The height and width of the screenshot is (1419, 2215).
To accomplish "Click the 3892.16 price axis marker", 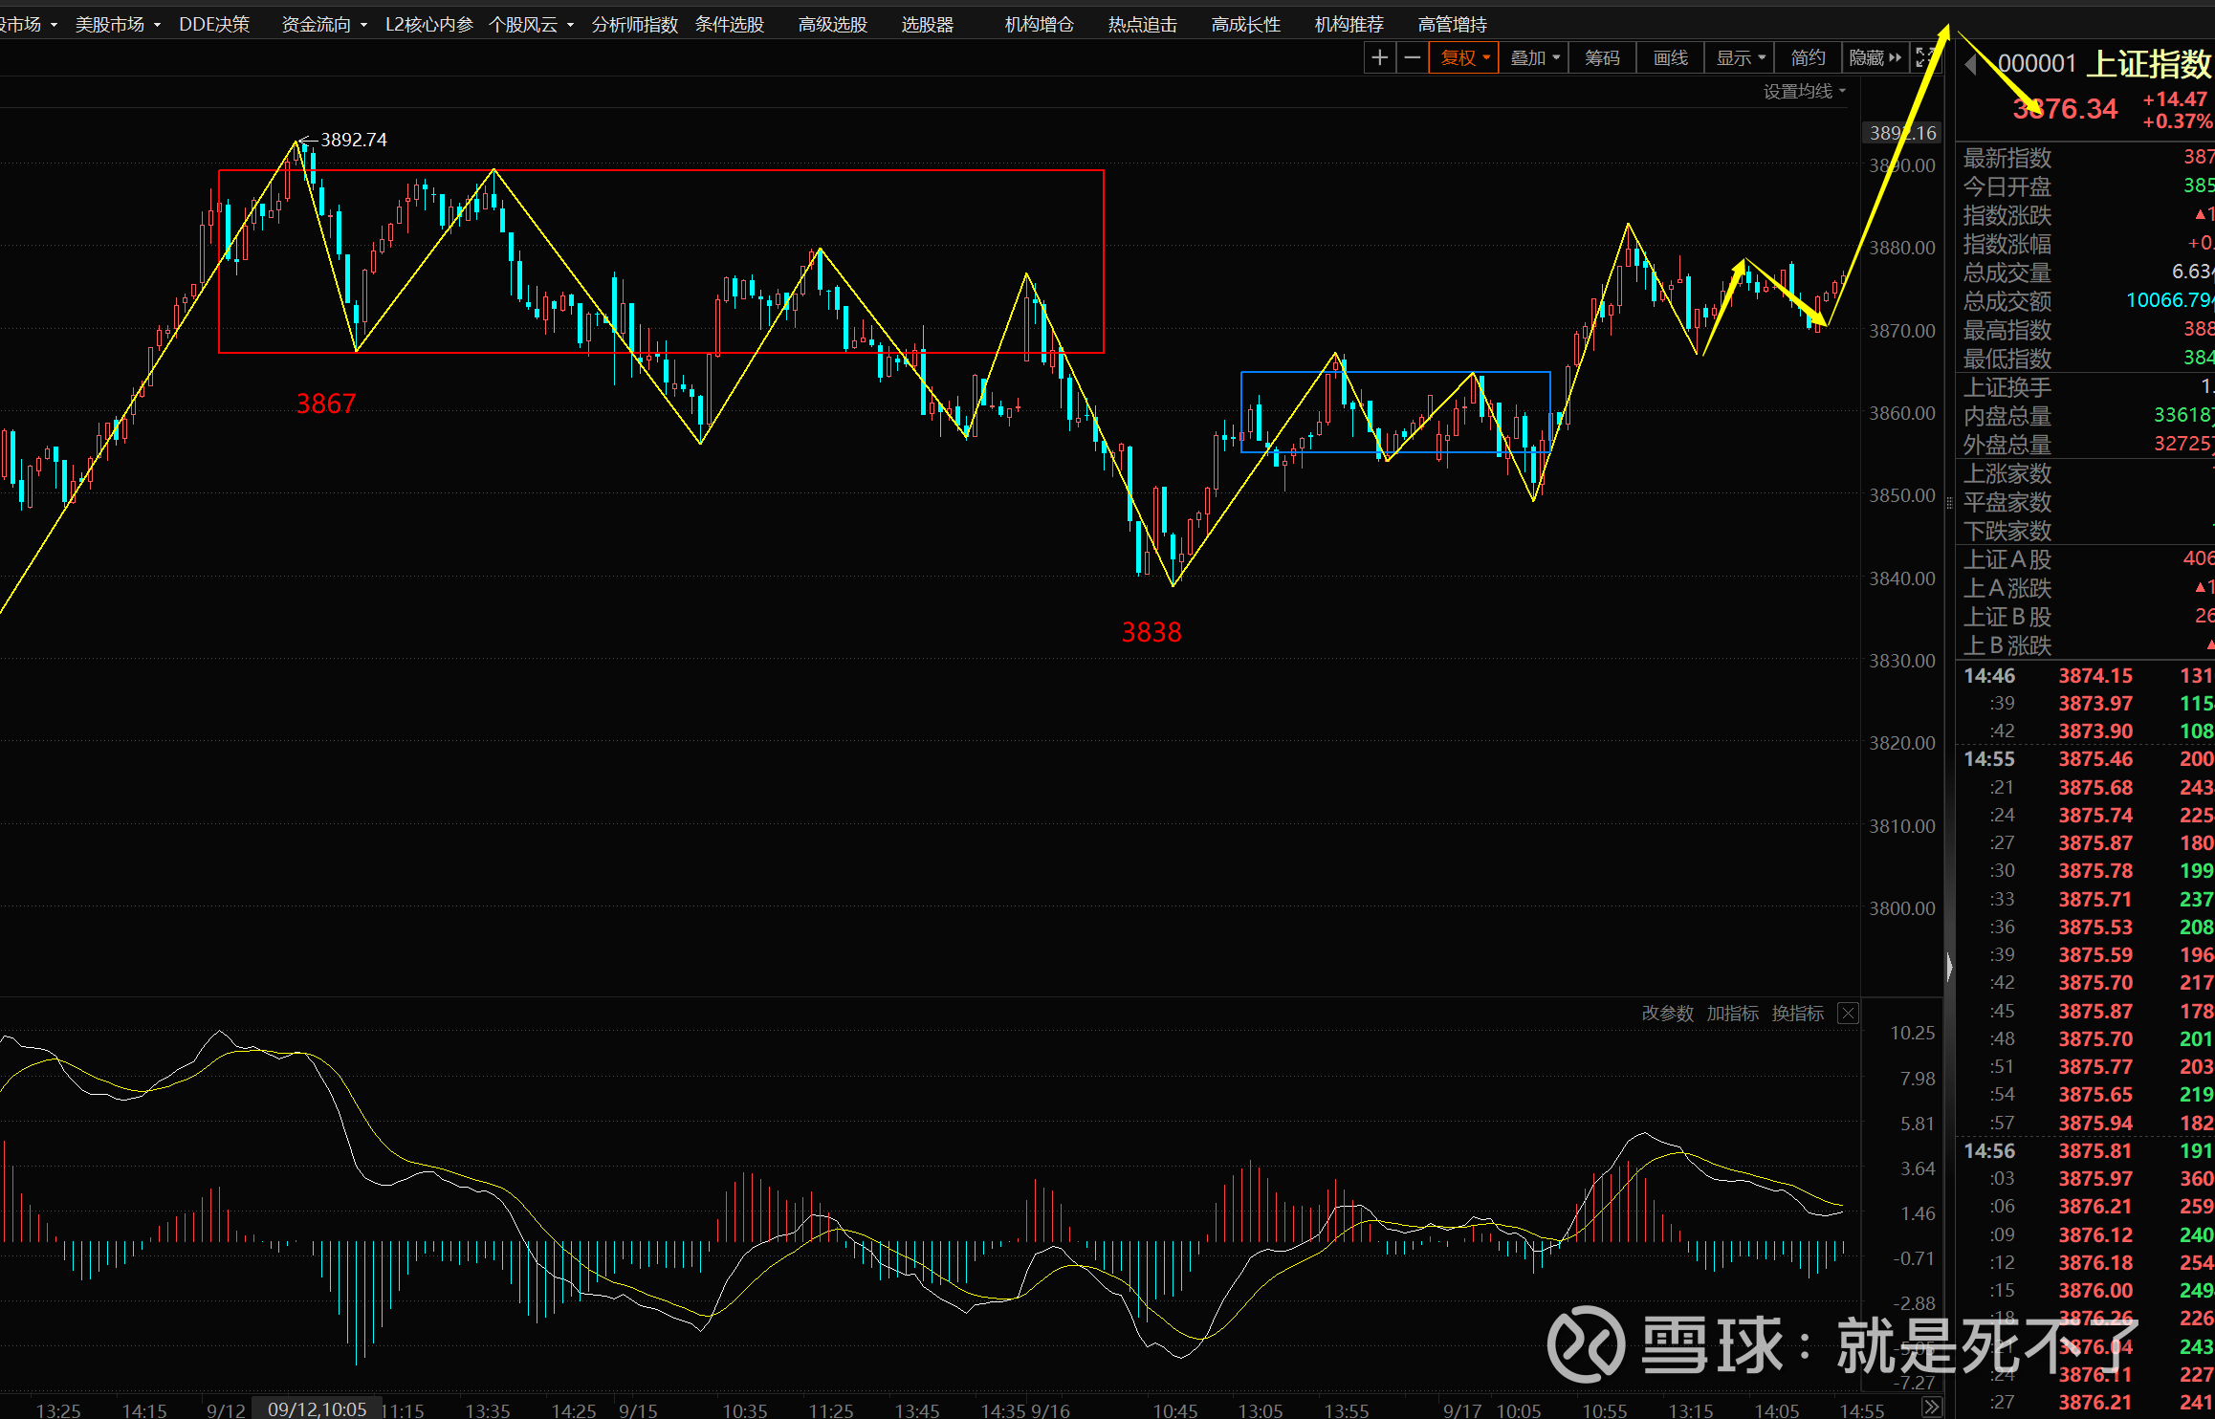I will tap(1902, 133).
